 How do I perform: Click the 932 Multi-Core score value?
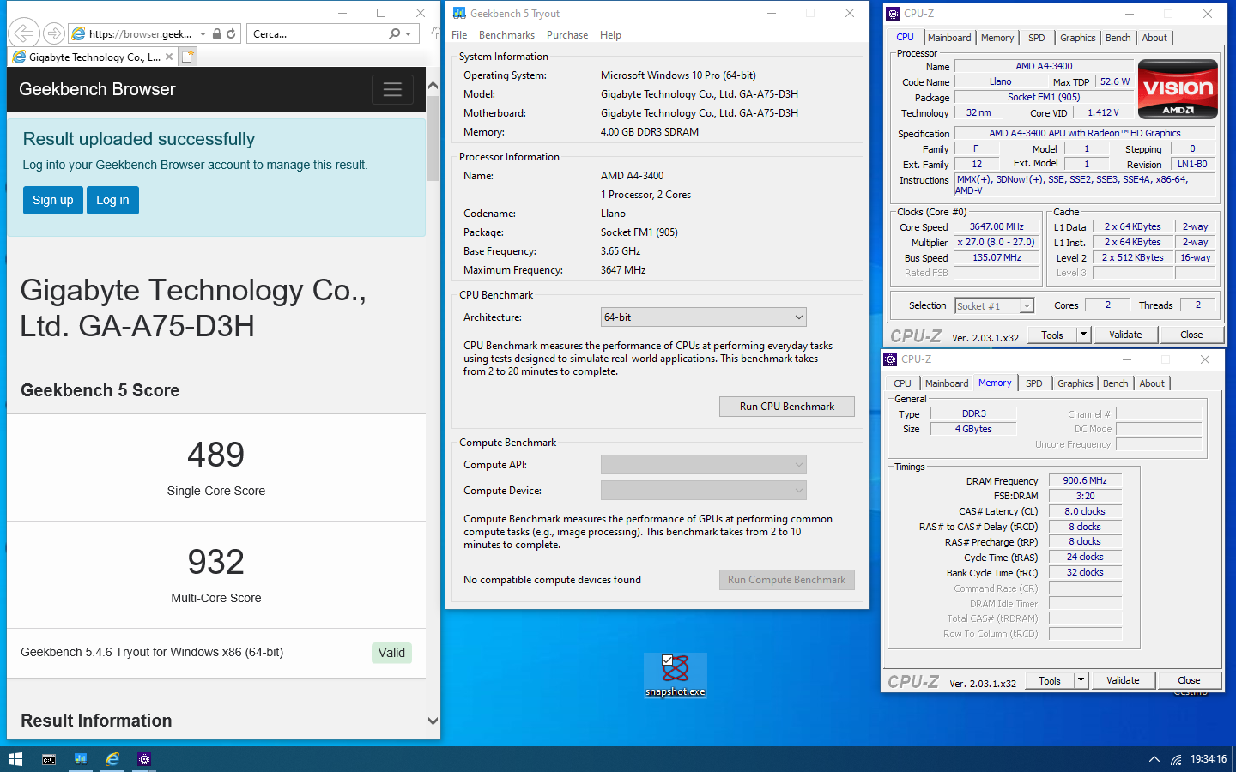(x=216, y=562)
